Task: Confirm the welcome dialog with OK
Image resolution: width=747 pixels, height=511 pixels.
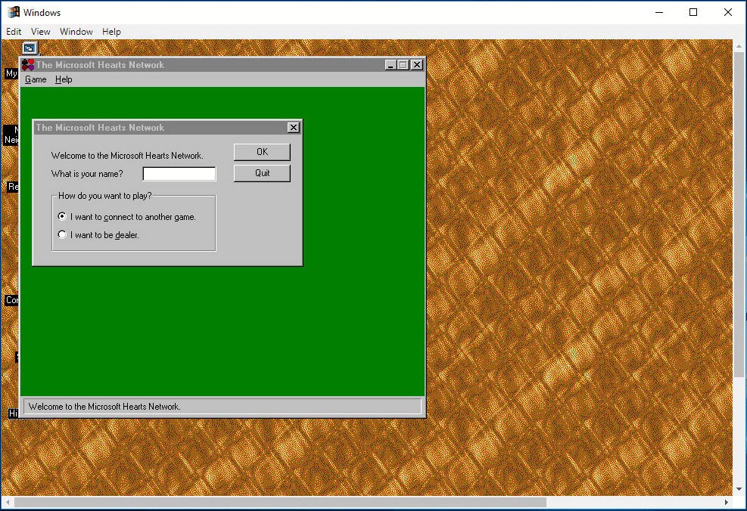Action: tap(262, 152)
